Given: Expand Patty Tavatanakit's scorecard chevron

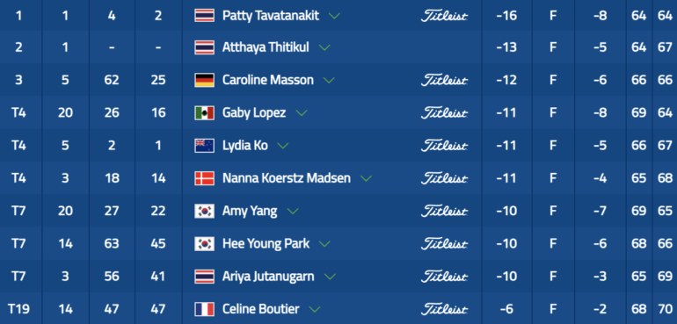Looking at the screenshot, I should (x=334, y=16).
